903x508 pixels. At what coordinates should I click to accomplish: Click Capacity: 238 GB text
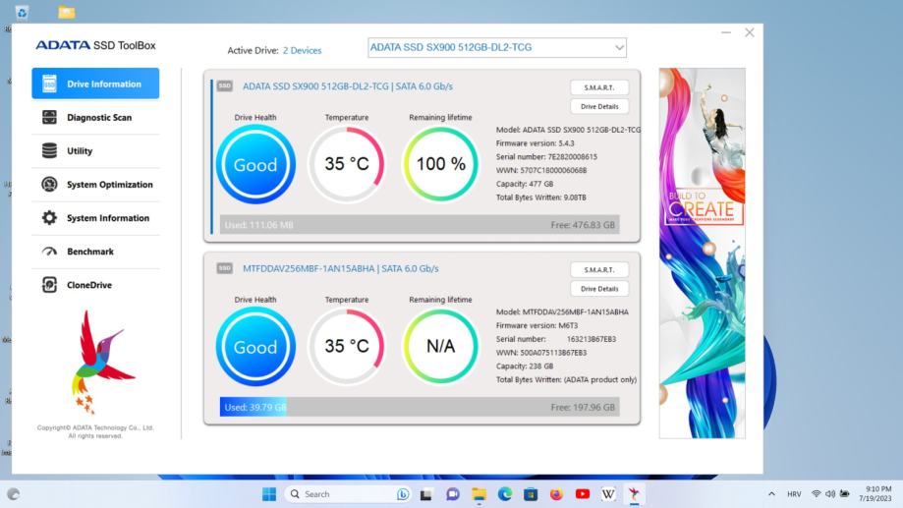coord(525,366)
